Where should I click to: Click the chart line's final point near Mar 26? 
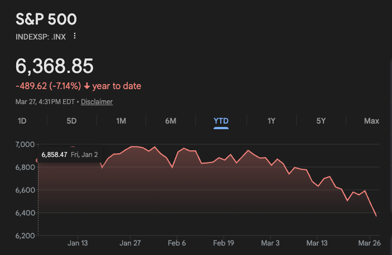click(x=375, y=215)
